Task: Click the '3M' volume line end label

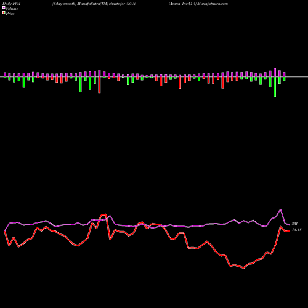Action: [294, 224]
